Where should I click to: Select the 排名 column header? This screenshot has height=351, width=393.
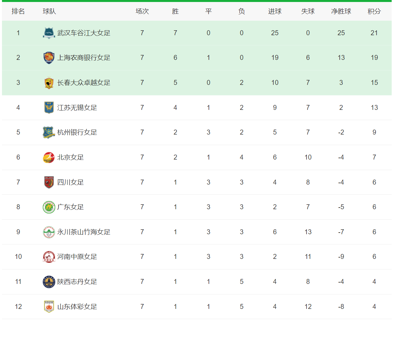(x=18, y=11)
